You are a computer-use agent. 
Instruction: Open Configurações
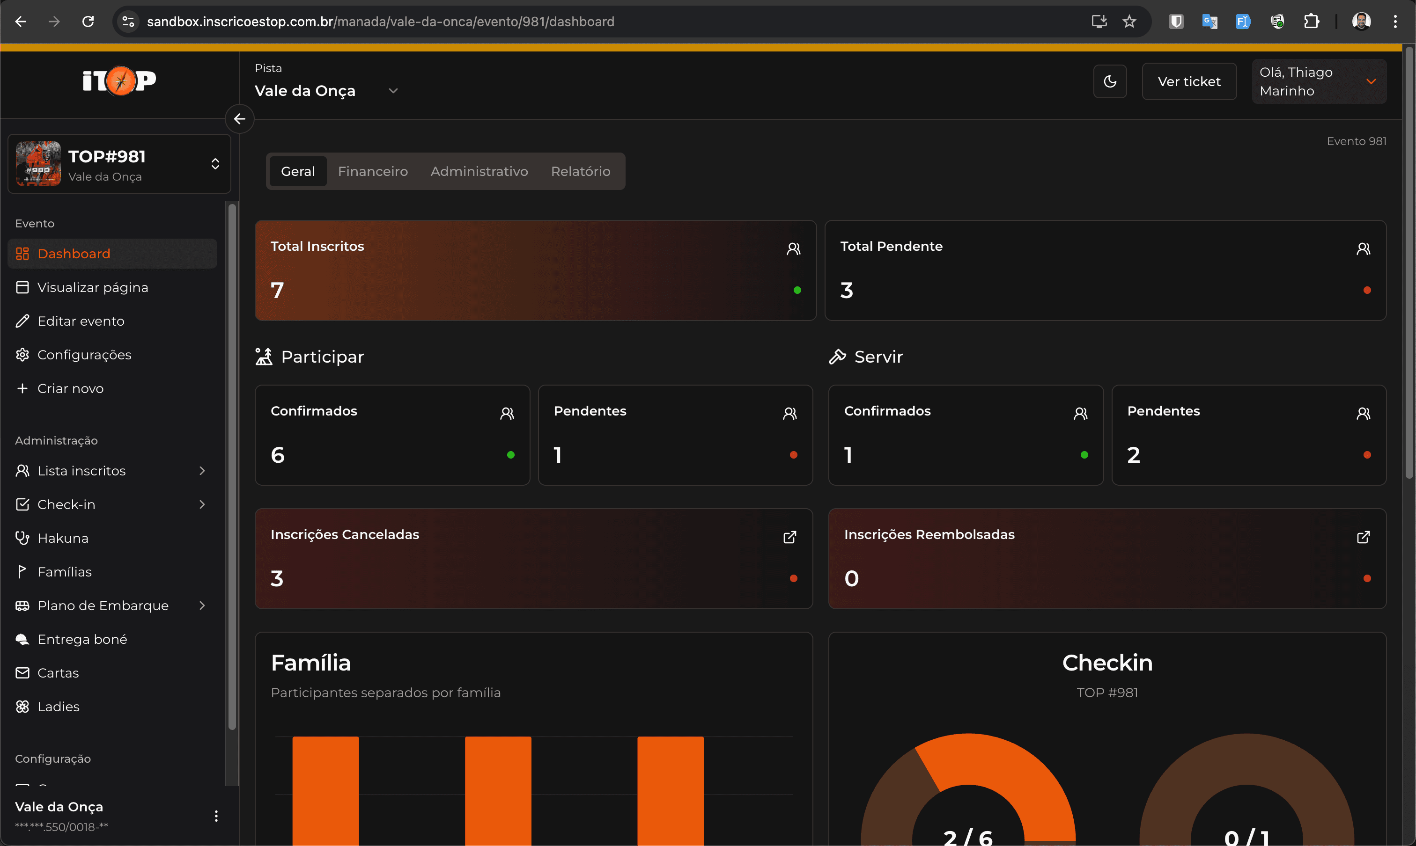112,355
